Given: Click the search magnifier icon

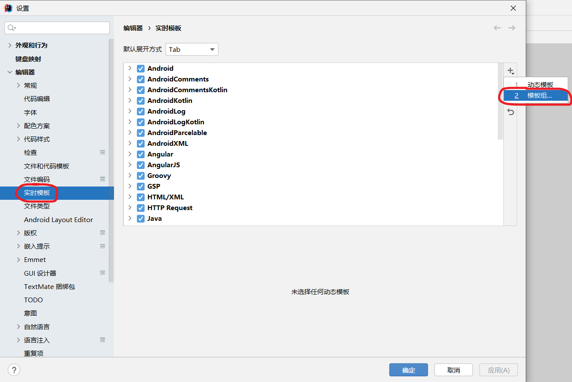Looking at the screenshot, I should point(12,28).
